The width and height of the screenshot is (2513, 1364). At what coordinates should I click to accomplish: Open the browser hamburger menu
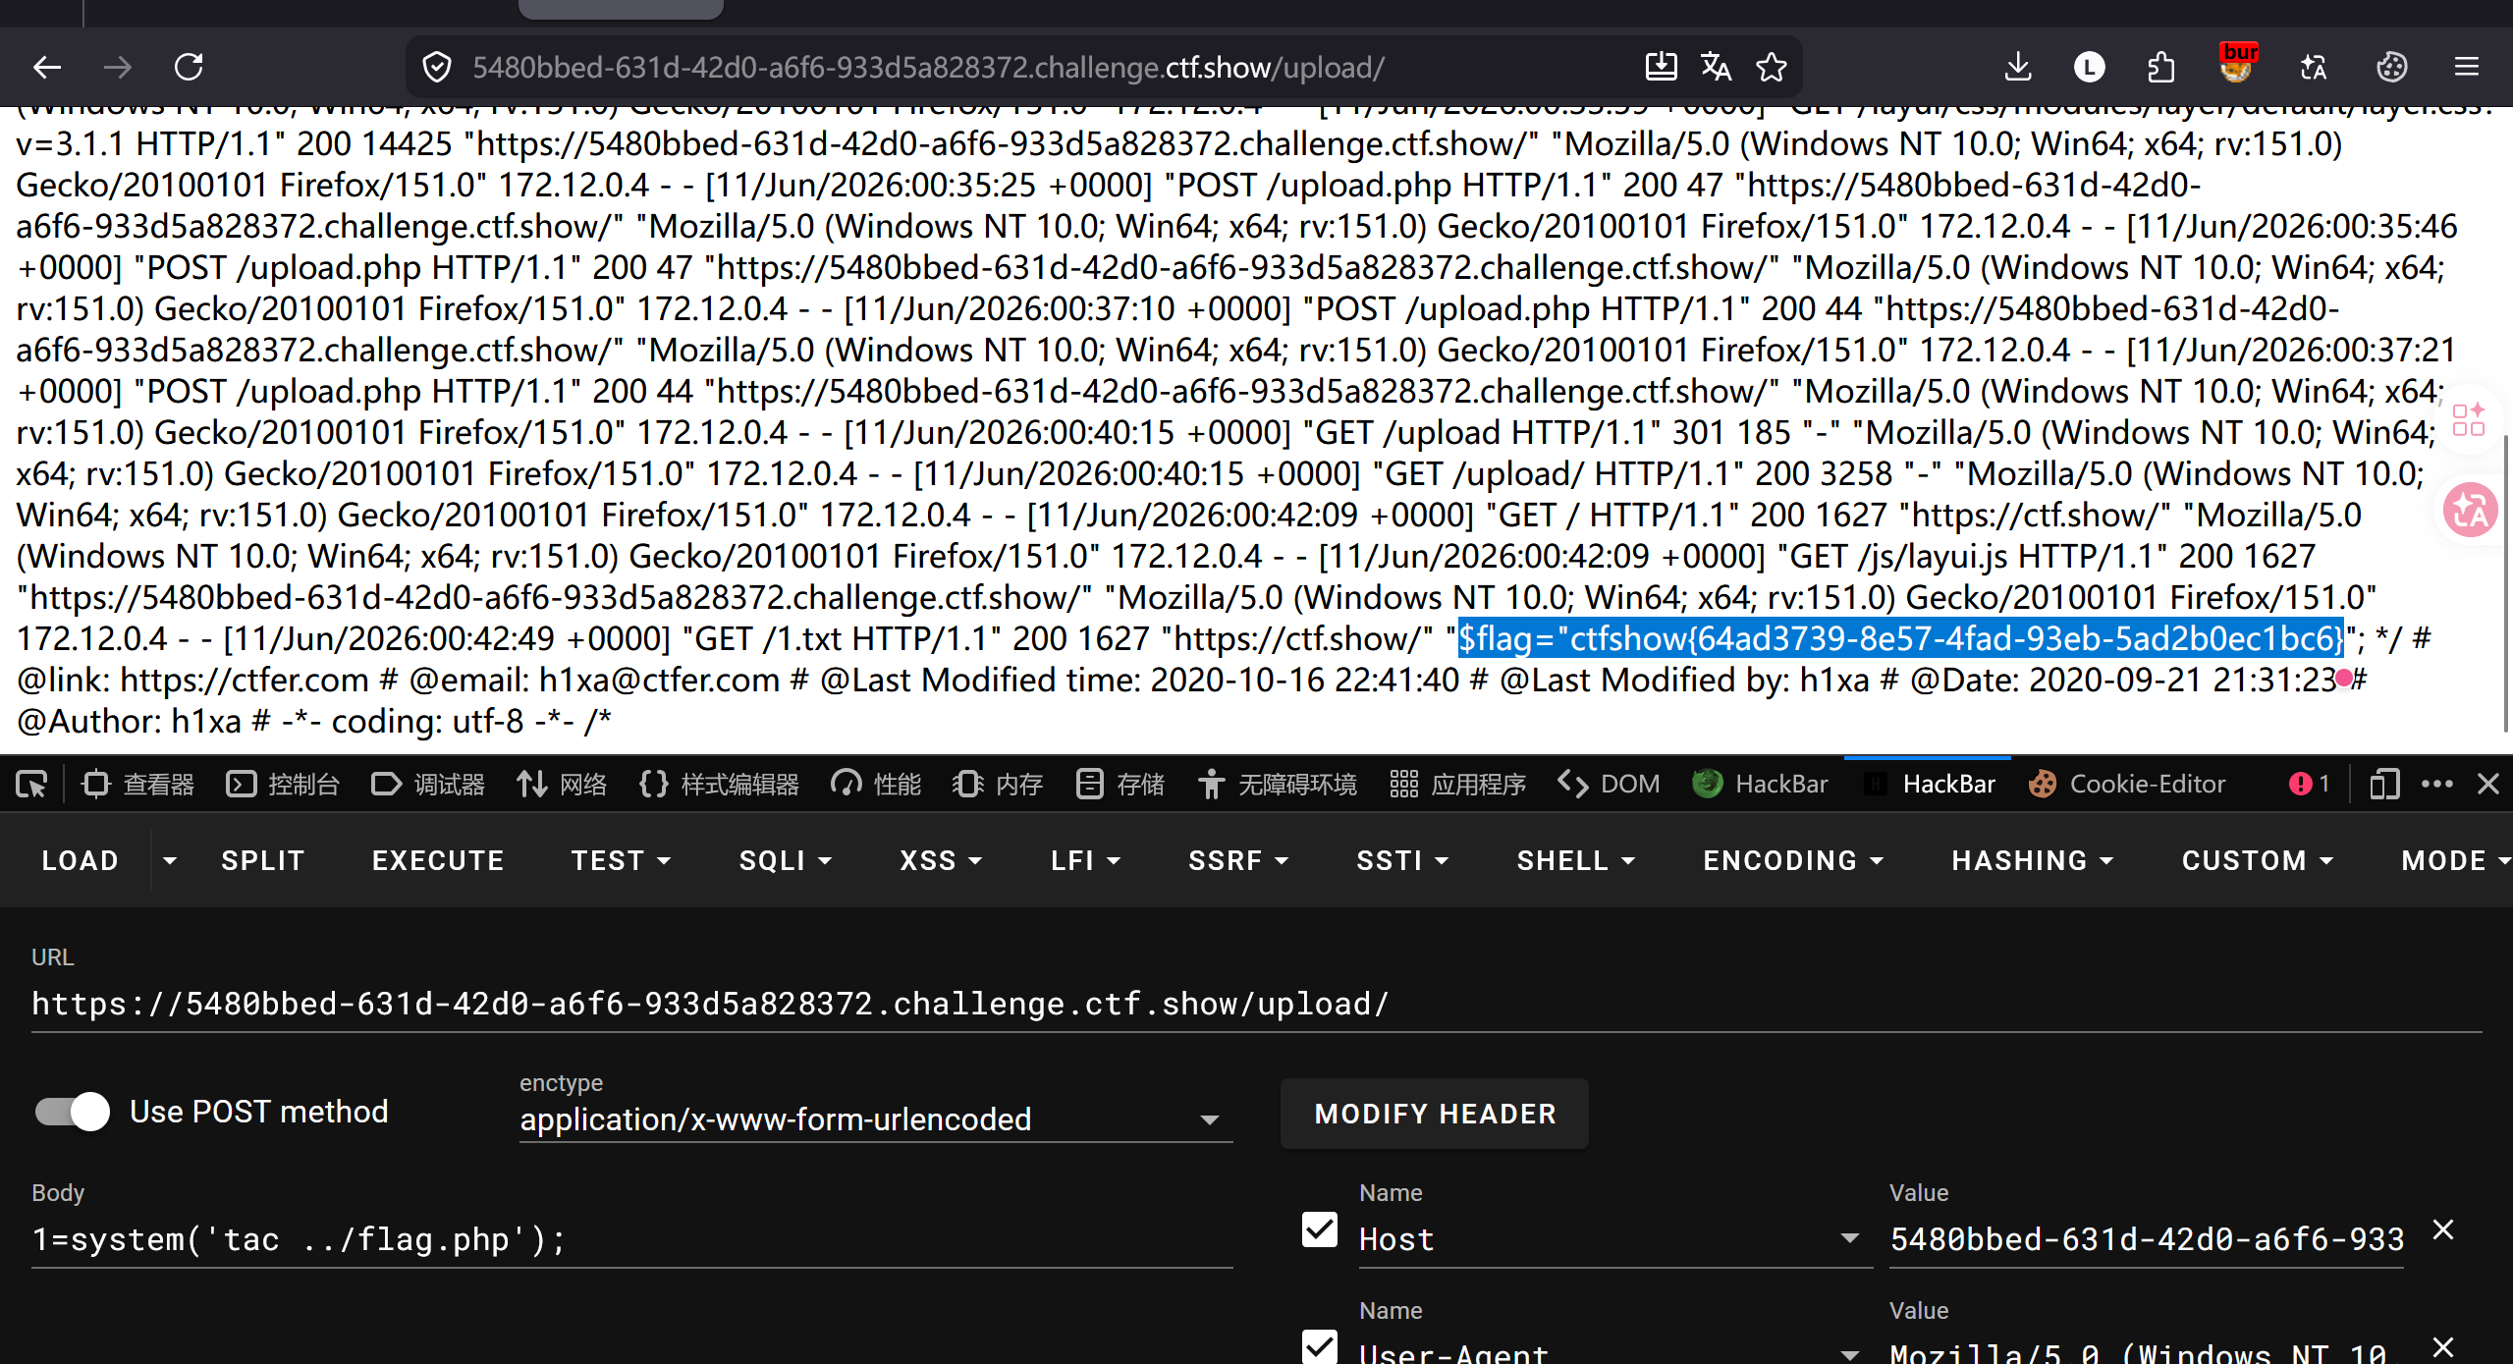pos(2467,68)
